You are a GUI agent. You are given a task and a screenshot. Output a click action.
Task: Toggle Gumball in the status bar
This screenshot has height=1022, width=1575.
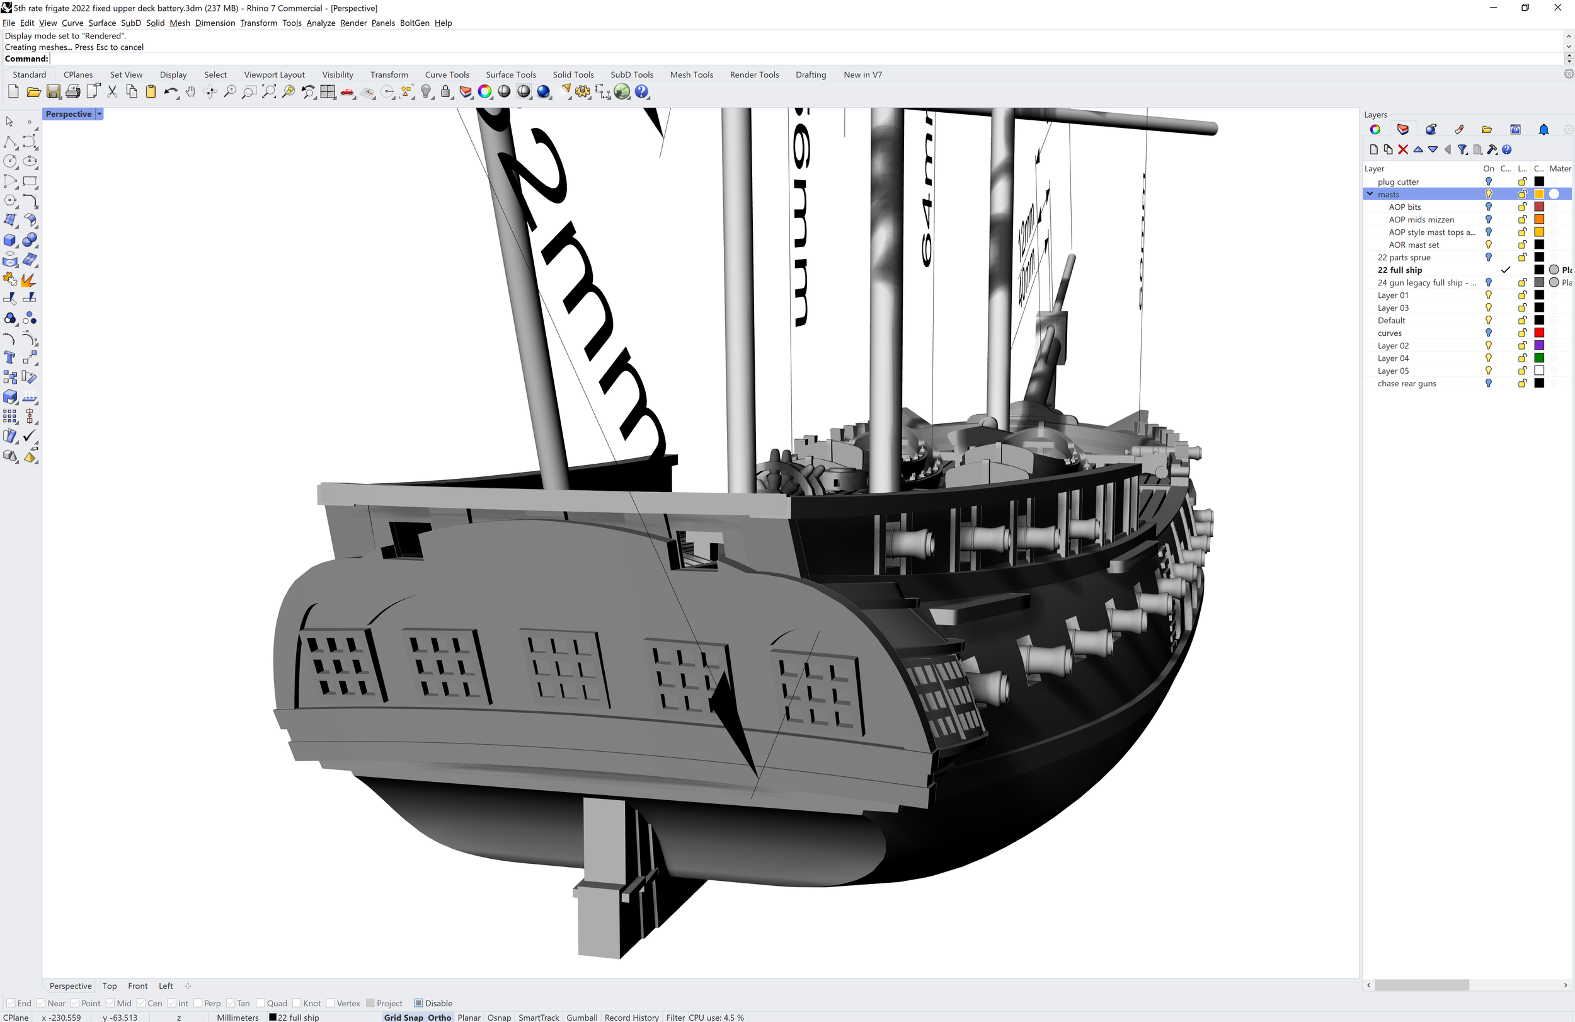(x=581, y=1018)
